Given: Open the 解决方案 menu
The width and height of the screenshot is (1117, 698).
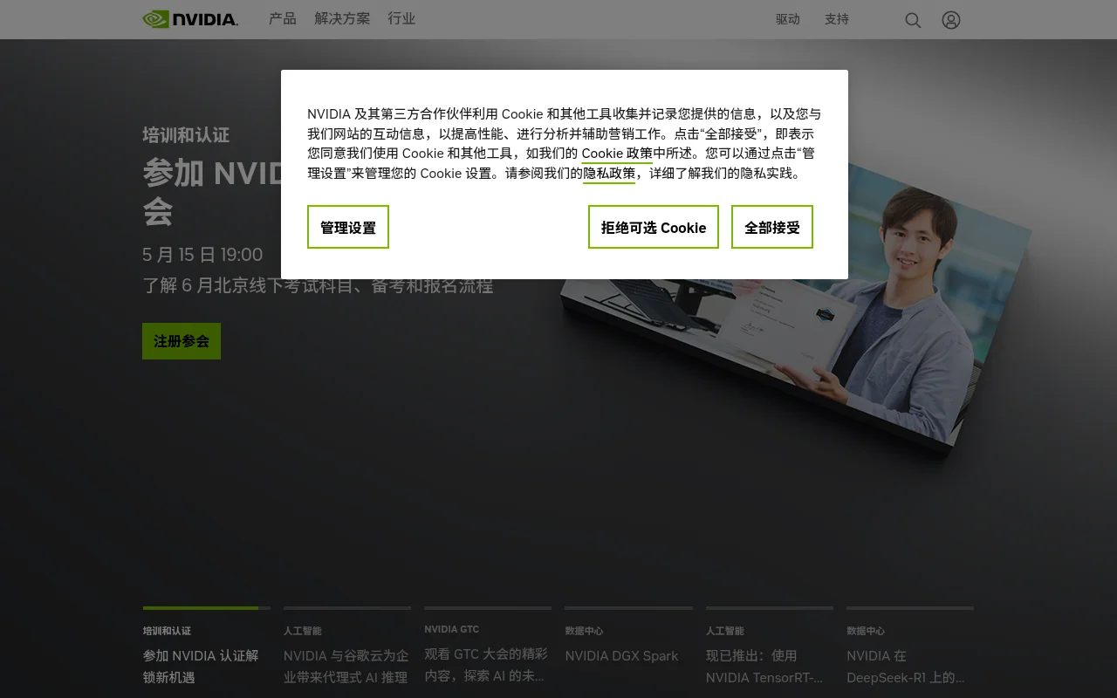Looking at the screenshot, I should coord(342,19).
